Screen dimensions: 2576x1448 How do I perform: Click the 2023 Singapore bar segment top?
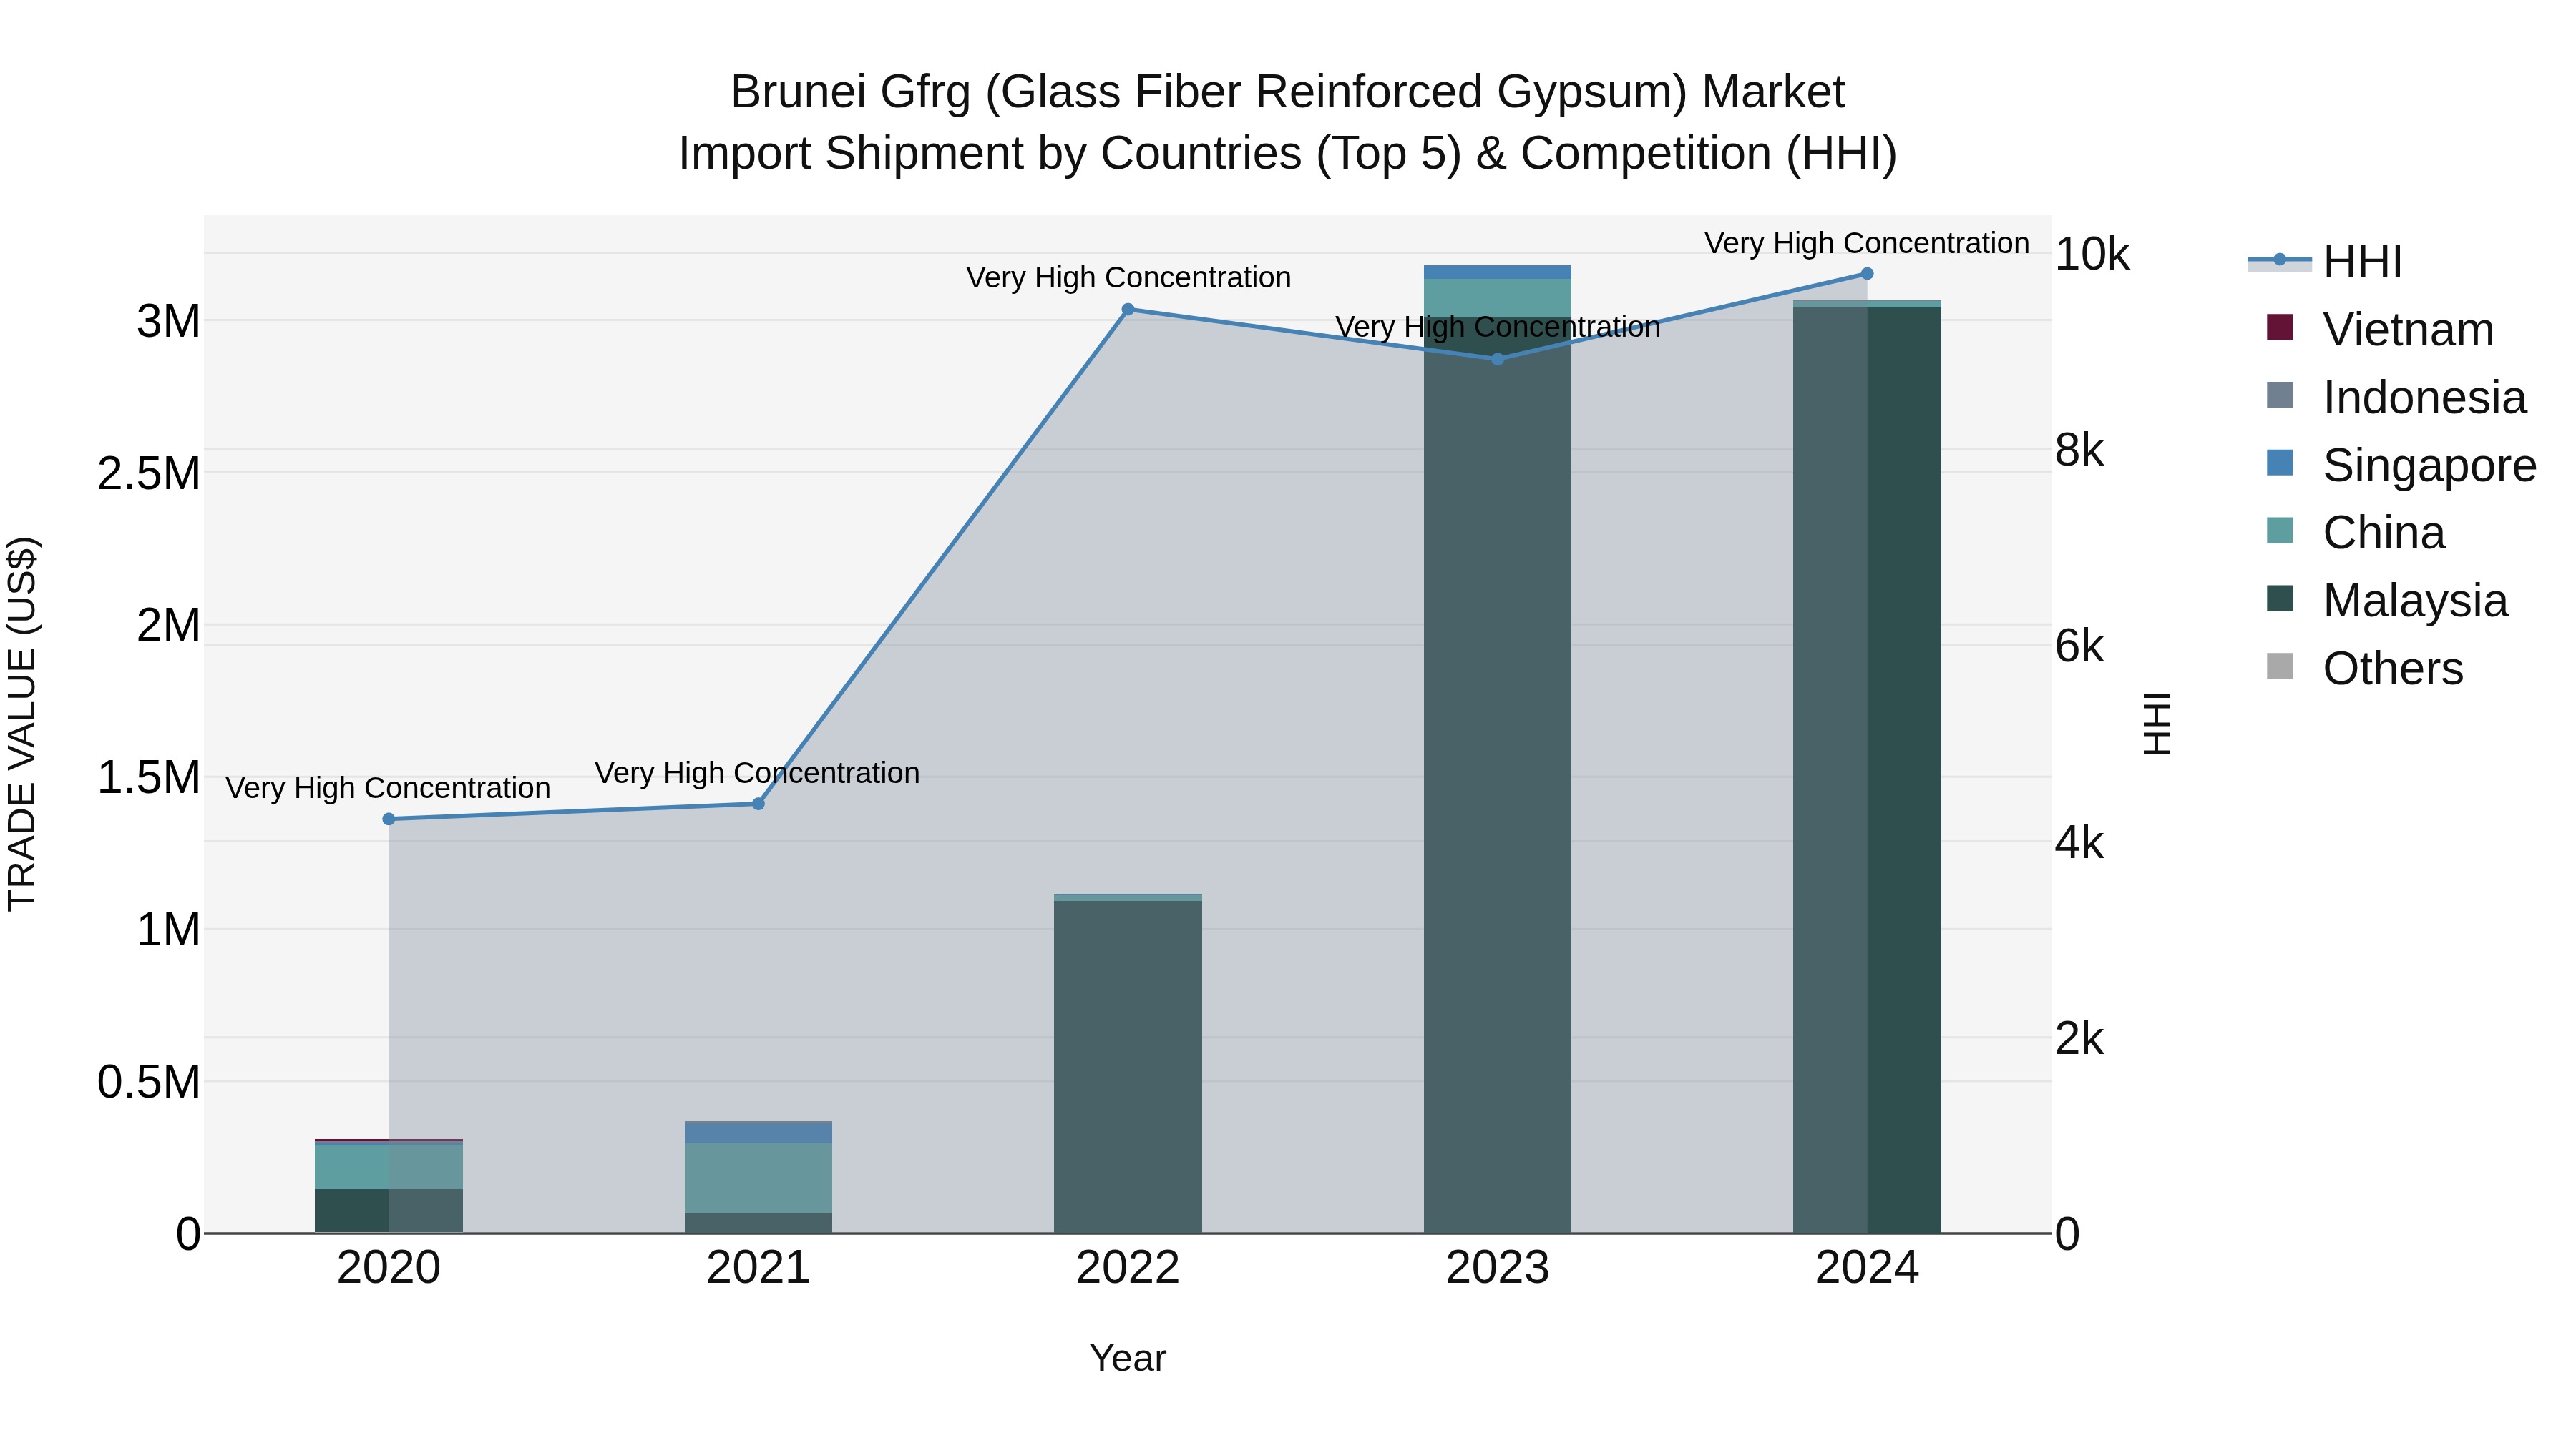[1498, 272]
